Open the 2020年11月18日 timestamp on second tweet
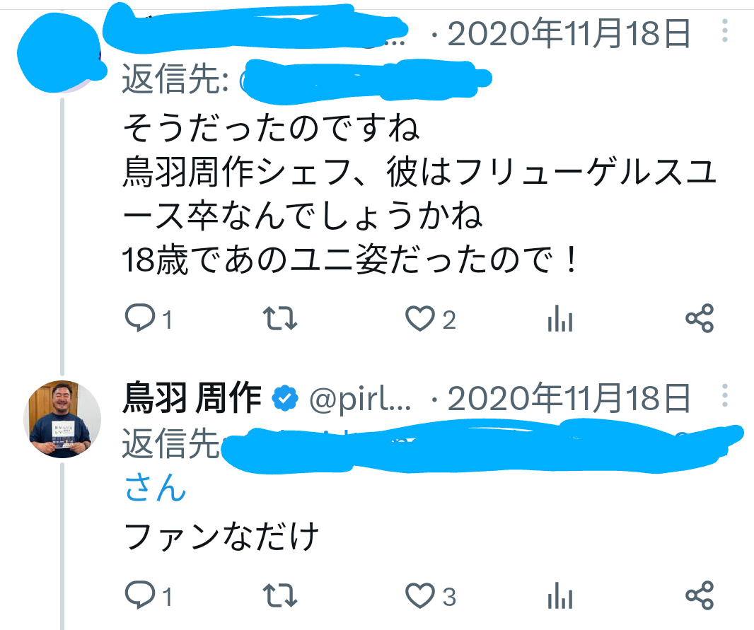 click(x=569, y=398)
